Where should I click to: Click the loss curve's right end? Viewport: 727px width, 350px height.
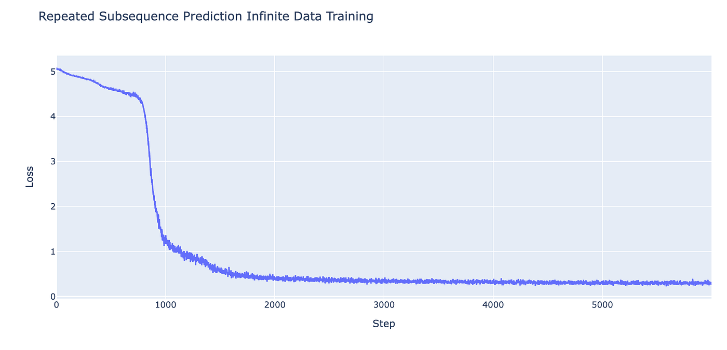709,283
